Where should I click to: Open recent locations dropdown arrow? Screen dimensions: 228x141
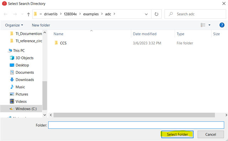[x=22, y=14]
